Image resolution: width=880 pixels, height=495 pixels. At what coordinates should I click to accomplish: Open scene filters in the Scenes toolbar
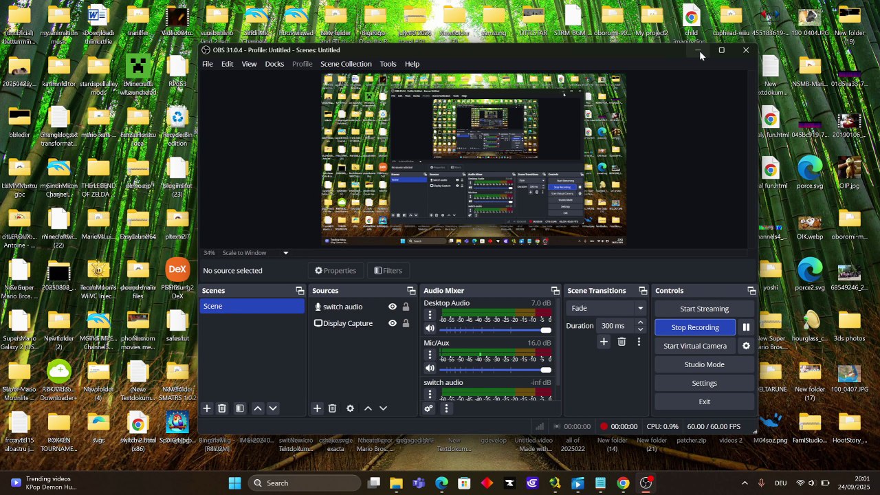[x=240, y=408]
